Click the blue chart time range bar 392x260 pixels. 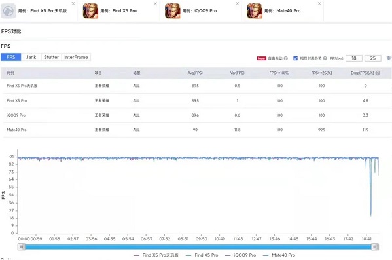tap(198, 247)
